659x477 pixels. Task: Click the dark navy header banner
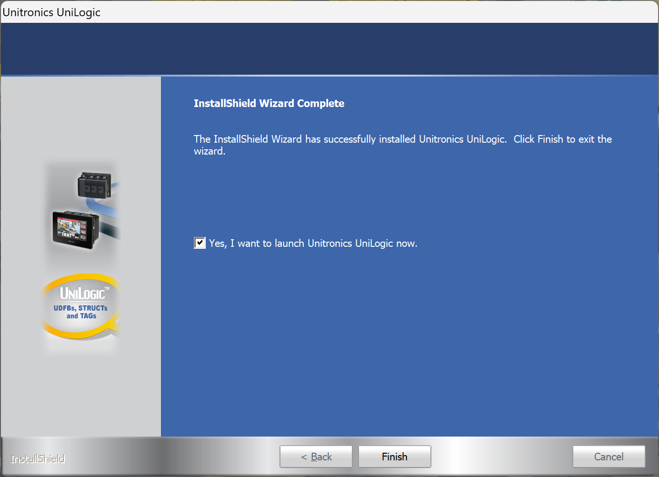329,49
